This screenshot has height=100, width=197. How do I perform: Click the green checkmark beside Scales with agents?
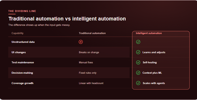click(138, 83)
